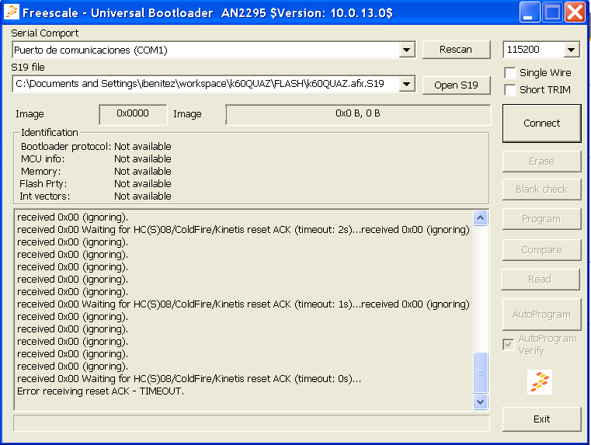The image size is (591, 445).
Task: Click the Freescale logo above Exit
Action: pyautogui.click(x=540, y=382)
